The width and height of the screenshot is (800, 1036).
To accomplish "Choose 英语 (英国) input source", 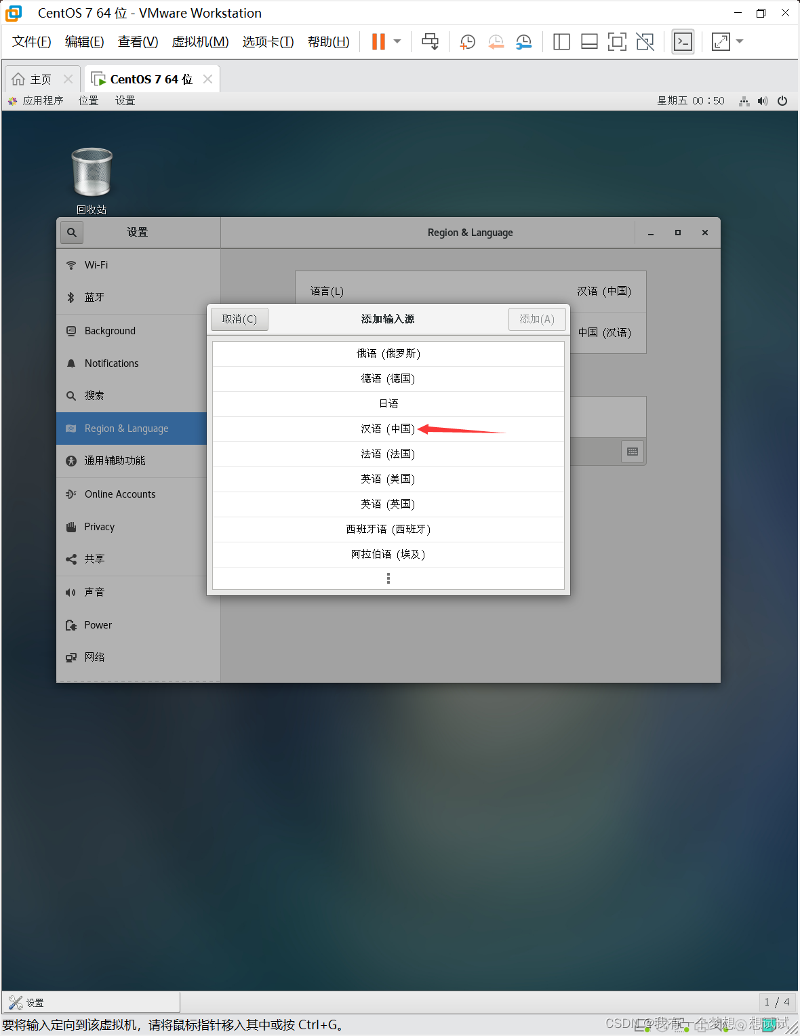I will click(388, 504).
